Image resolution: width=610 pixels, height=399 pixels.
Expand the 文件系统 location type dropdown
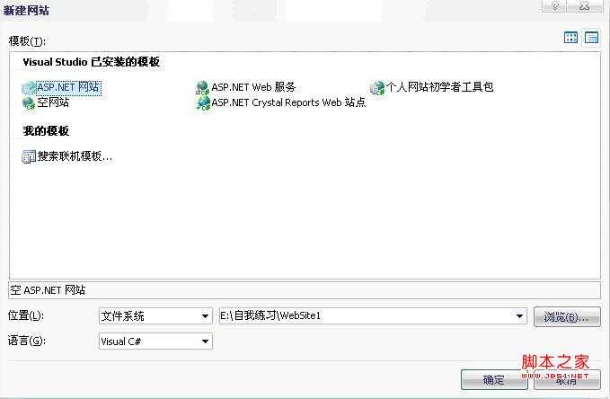pos(205,316)
